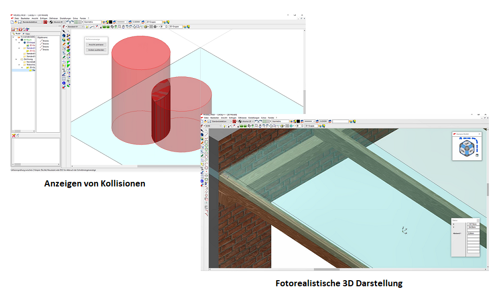Click the Save icon in the collision window toolbar
Viewport: 493px width, 304px height.
(19, 22)
